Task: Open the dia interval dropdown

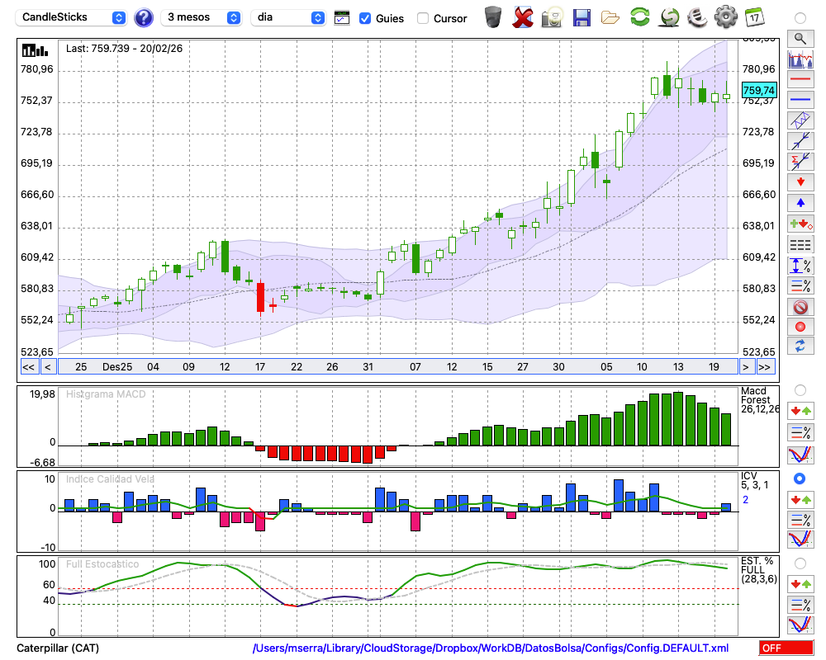Action: coord(289,17)
